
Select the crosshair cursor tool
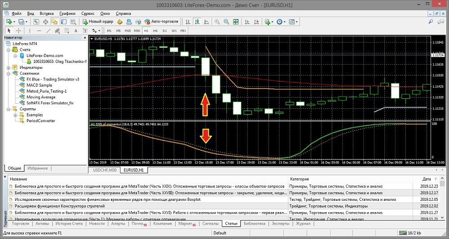pyautogui.click(x=19, y=31)
